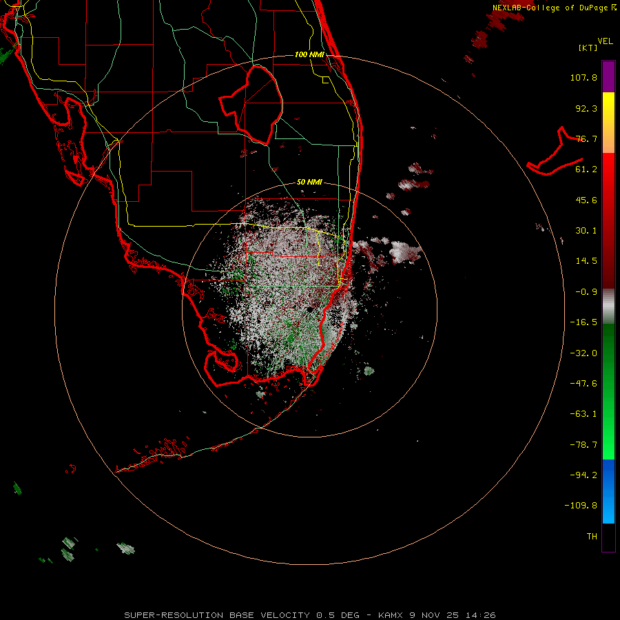Select the -32.0 scale value
Viewport: 620px width, 620px height.
point(583,353)
